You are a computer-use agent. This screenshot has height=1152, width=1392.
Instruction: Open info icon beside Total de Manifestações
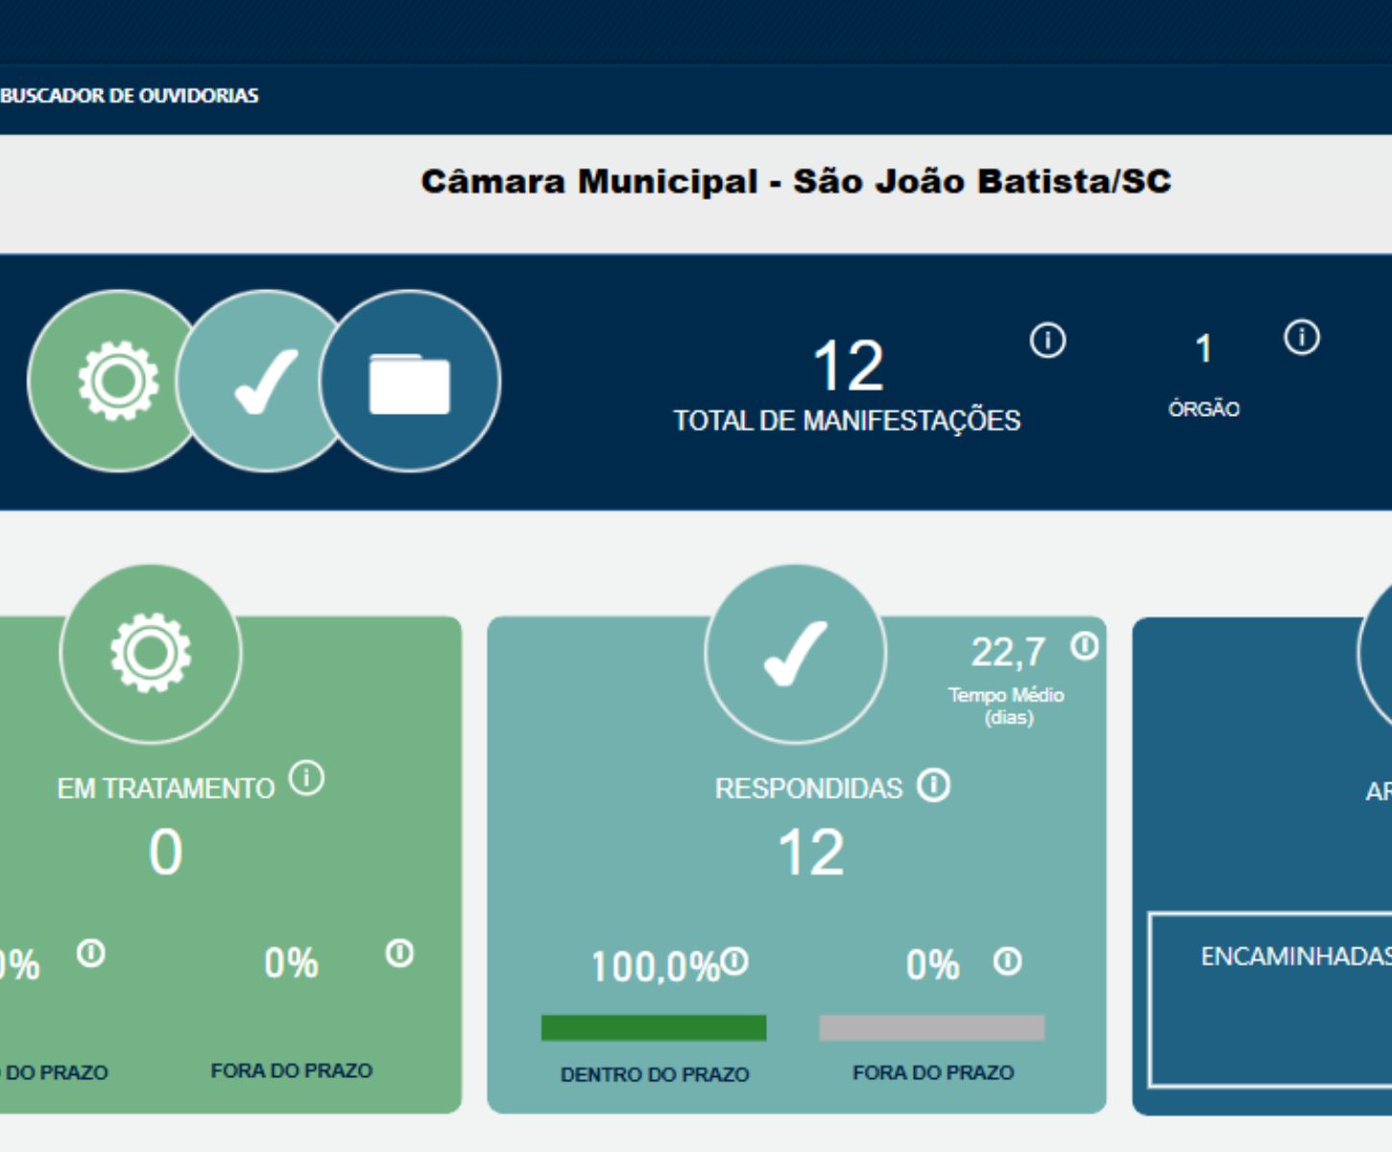pos(1047,341)
